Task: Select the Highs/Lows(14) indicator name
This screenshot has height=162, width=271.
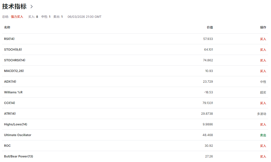Action: coord(16,124)
